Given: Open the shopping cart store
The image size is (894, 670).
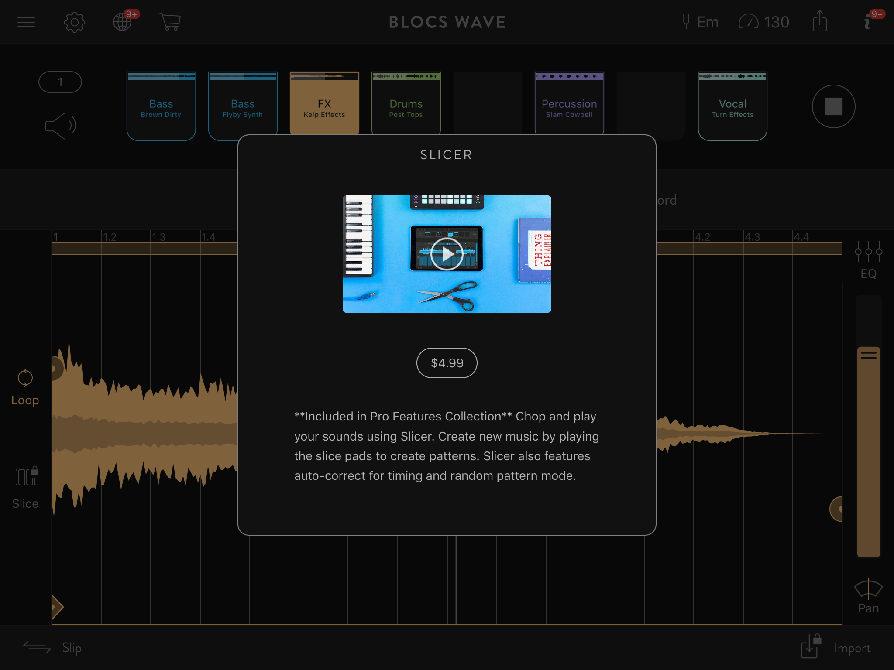Looking at the screenshot, I should 170,22.
